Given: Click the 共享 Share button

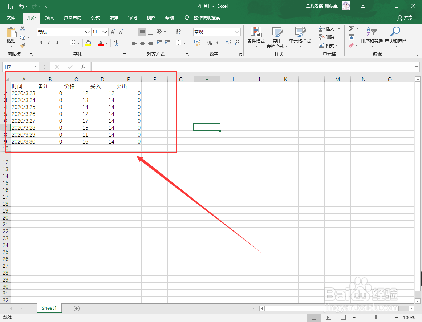Looking at the screenshot, I should point(405,18).
